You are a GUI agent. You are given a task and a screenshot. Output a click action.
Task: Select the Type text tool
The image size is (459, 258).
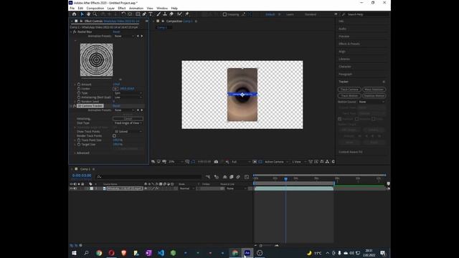(151, 14)
